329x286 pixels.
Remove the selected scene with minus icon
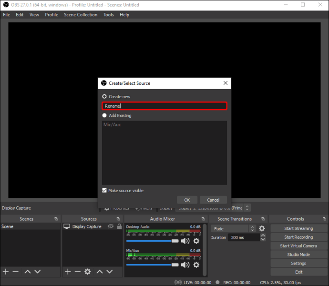tap(16, 272)
